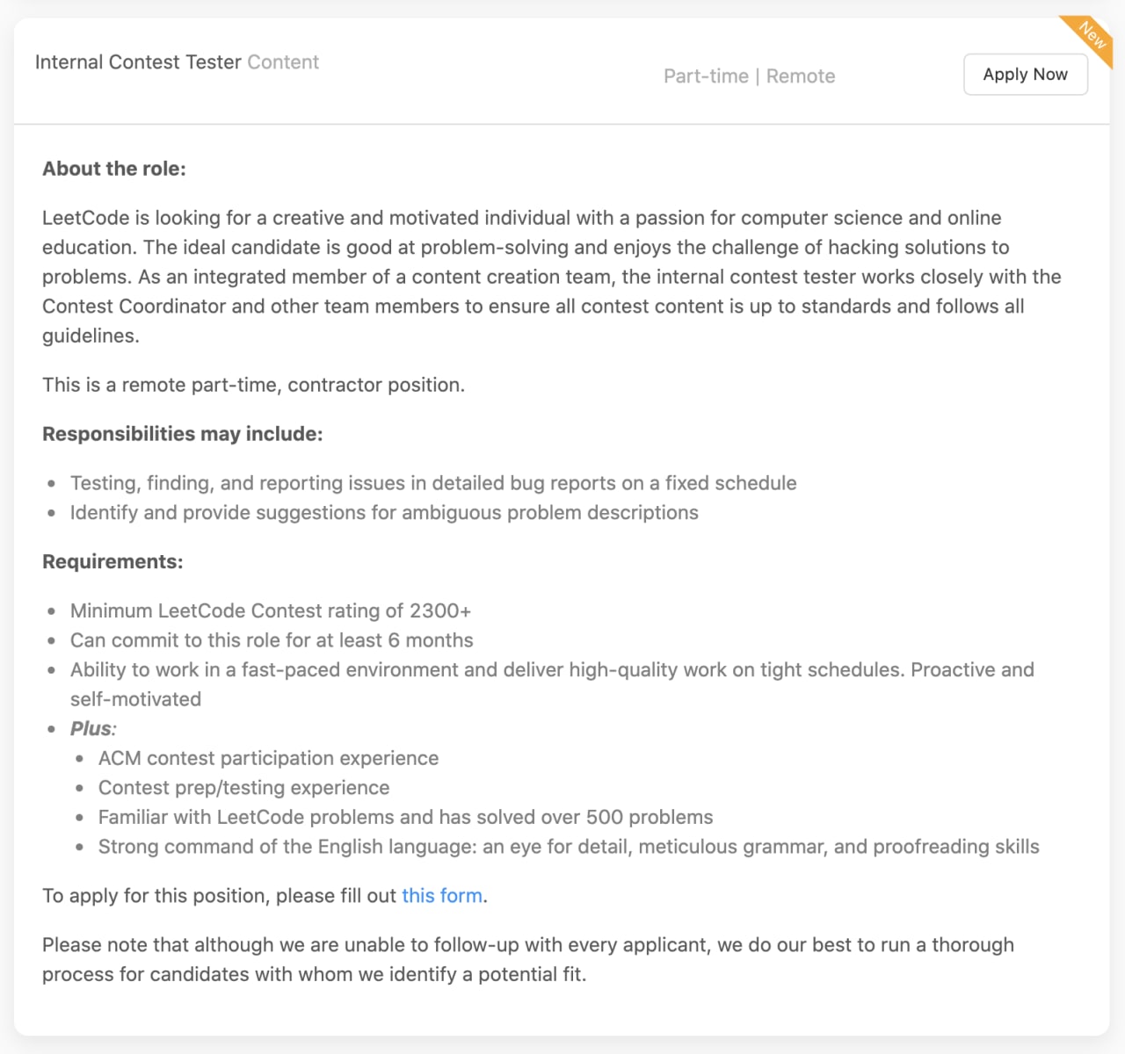Click the 'Requirements:' heading

(x=112, y=561)
